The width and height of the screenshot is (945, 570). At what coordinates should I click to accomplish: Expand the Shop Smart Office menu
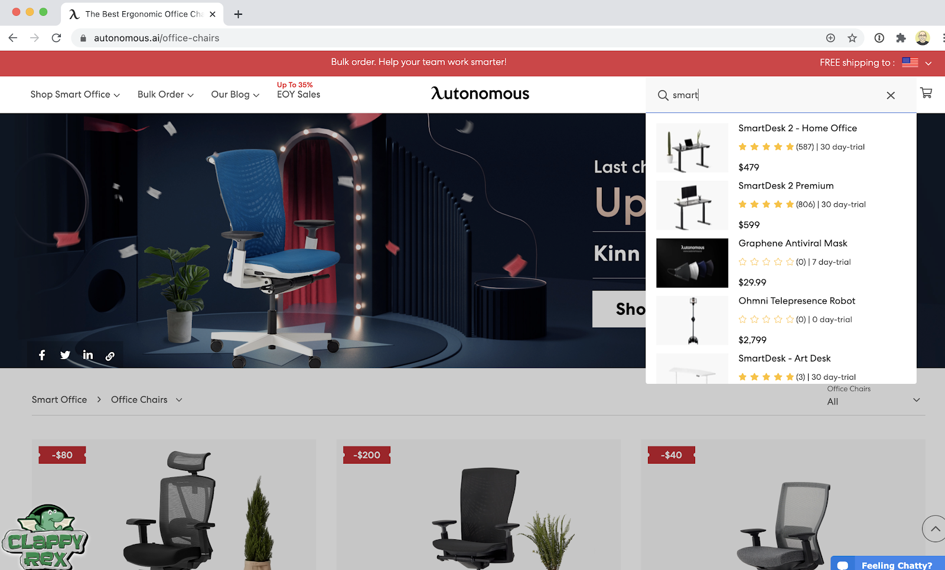(75, 95)
